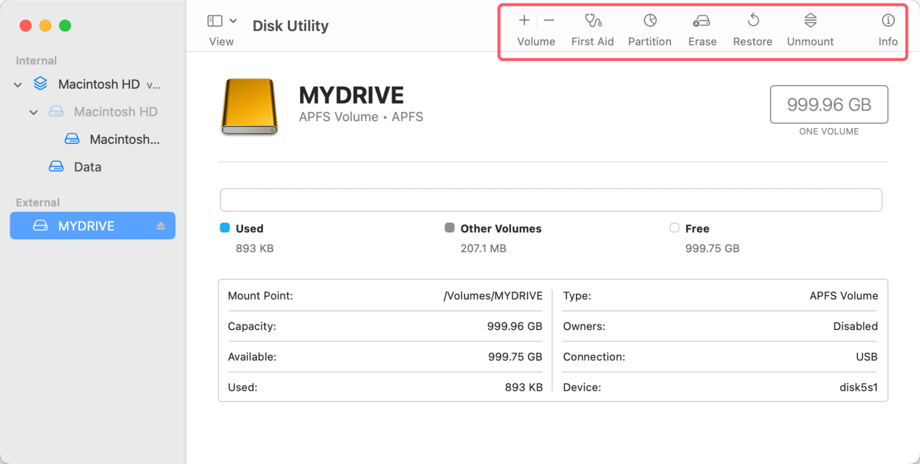Click the gray Other Volumes swatch
The image size is (920, 464).
point(450,228)
